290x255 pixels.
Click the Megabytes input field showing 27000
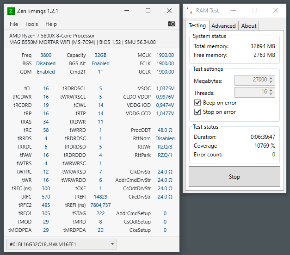252,80
